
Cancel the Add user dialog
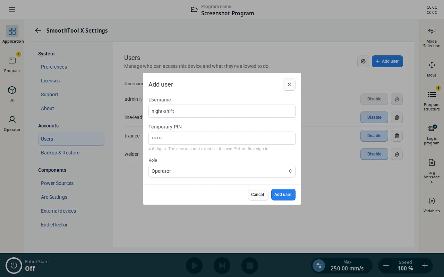pos(258,195)
